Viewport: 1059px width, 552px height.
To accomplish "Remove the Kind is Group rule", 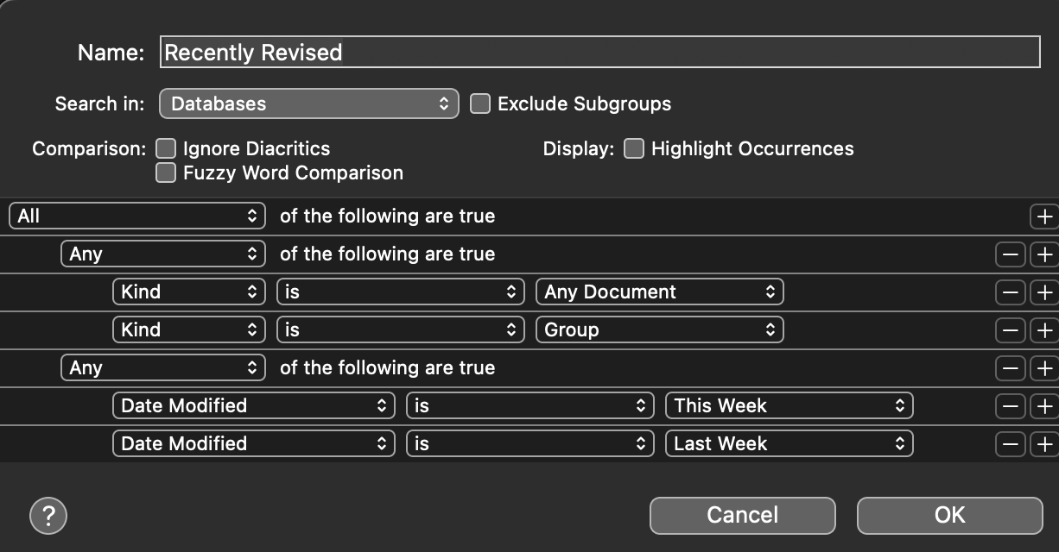I will pyautogui.click(x=1010, y=329).
